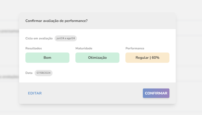This screenshot has width=202, height=115.
Task: Dismiss the dialog by clicking the backdrop below it
Action: point(97,110)
